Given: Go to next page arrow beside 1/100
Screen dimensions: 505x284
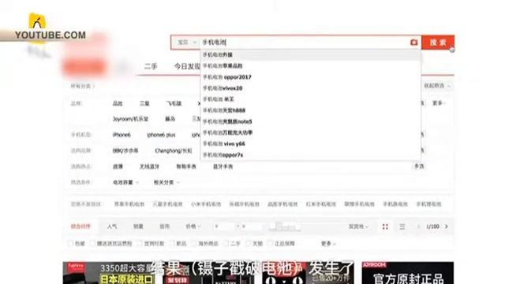Looking at the screenshot, I should pos(447,226).
